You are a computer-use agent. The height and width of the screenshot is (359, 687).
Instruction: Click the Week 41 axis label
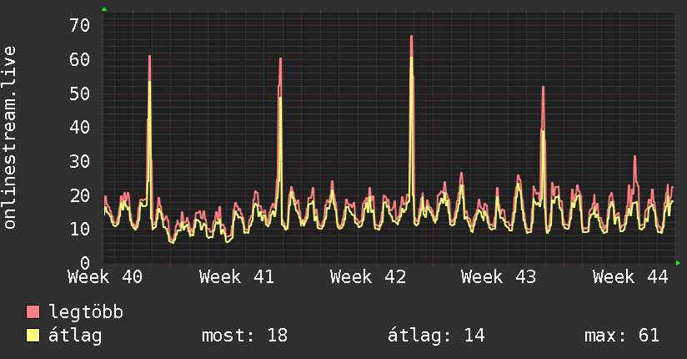coord(237,277)
